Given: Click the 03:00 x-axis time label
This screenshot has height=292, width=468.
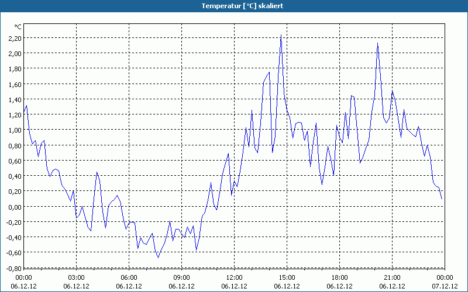Looking at the screenshot, I should (x=77, y=278).
